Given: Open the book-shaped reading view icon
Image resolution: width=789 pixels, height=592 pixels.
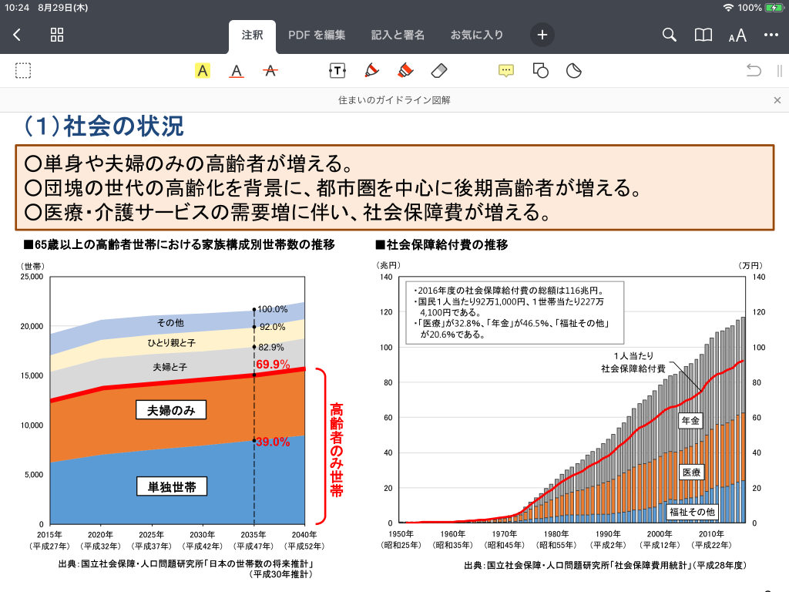Looking at the screenshot, I should 703,35.
